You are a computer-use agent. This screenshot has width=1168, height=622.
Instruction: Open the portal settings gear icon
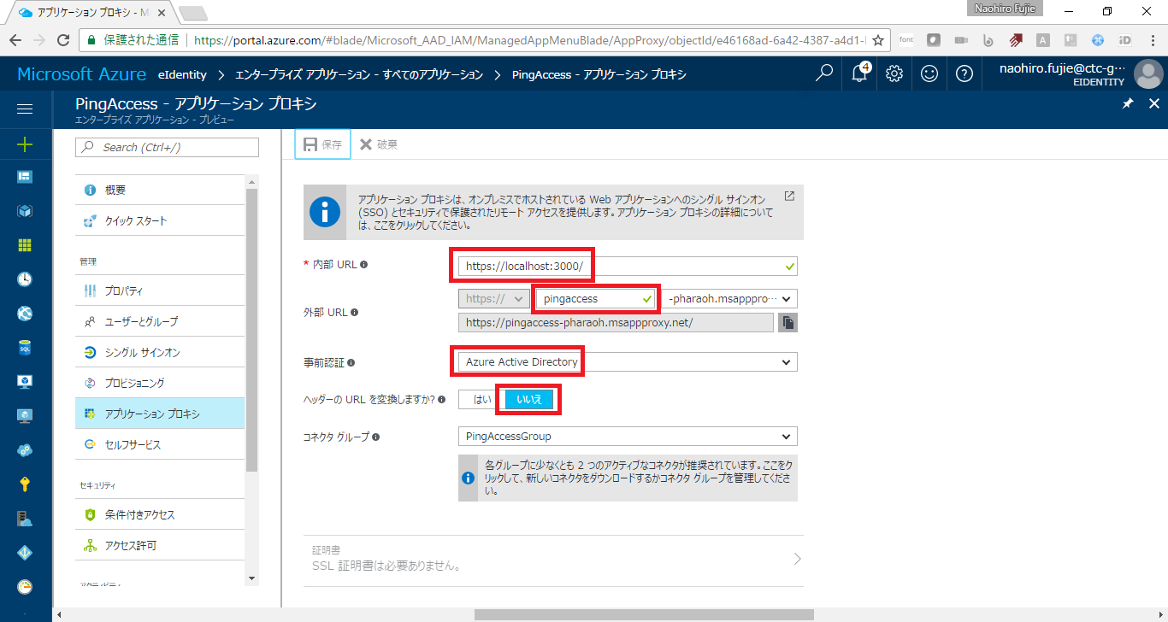(894, 74)
